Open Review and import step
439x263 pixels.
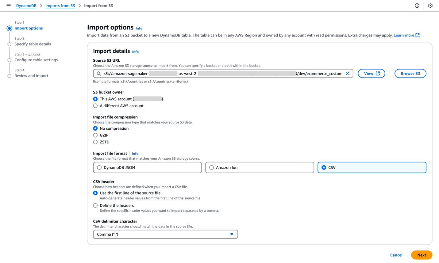point(31,76)
